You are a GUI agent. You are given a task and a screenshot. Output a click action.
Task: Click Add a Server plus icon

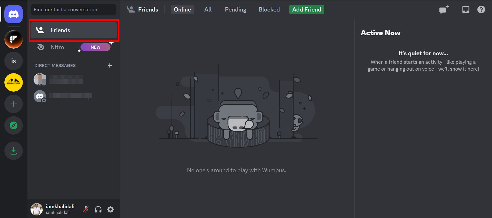(x=14, y=104)
